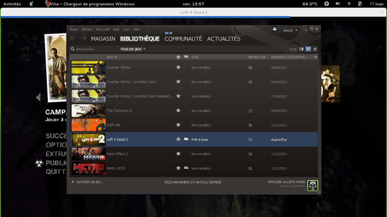Select the 'Prêt-à-jouer' status text
This screenshot has height=217, width=387.
pyautogui.click(x=200, y=140)
